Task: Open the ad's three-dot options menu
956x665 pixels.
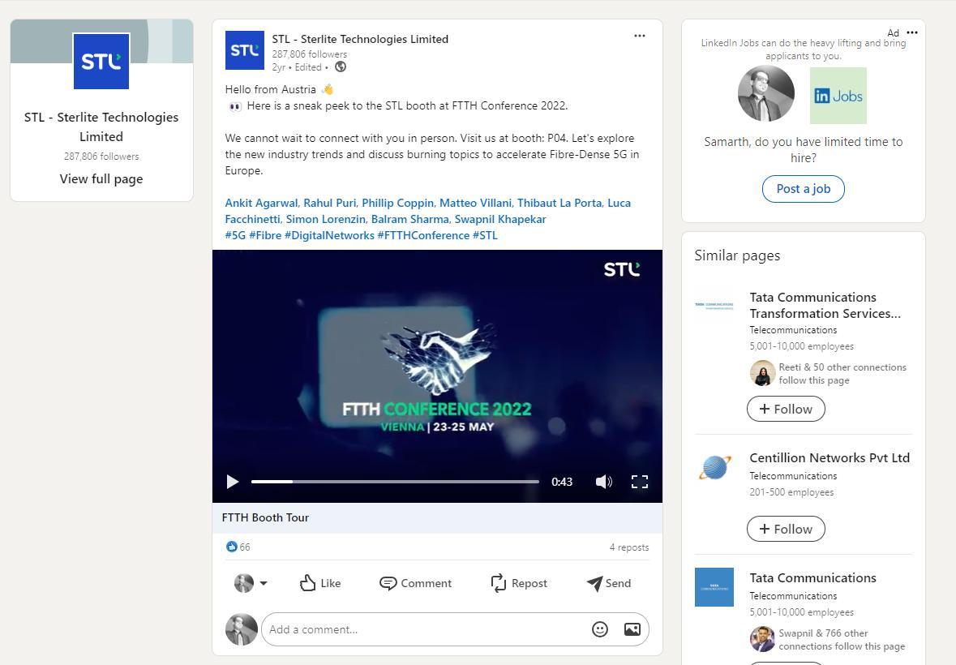Action: (912, 32)
